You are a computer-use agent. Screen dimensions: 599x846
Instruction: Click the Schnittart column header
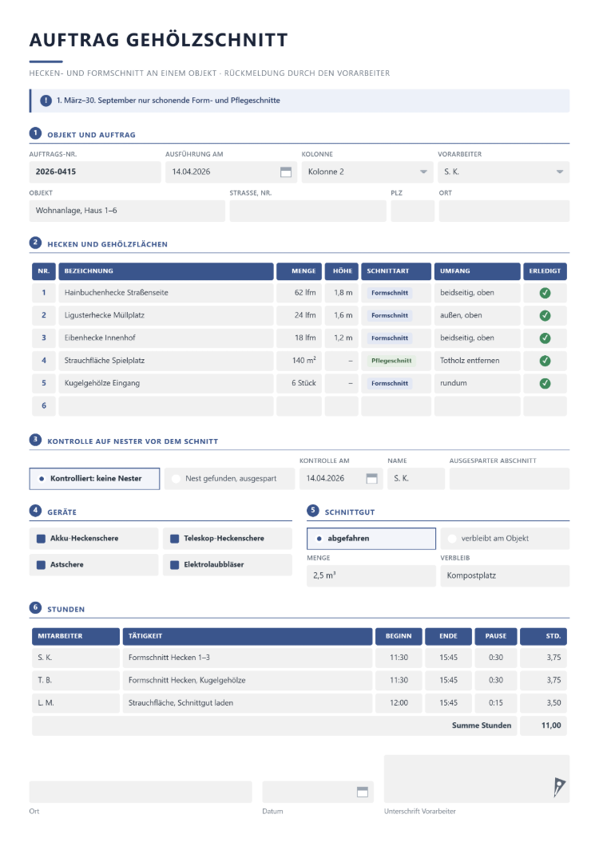(396, 271)
